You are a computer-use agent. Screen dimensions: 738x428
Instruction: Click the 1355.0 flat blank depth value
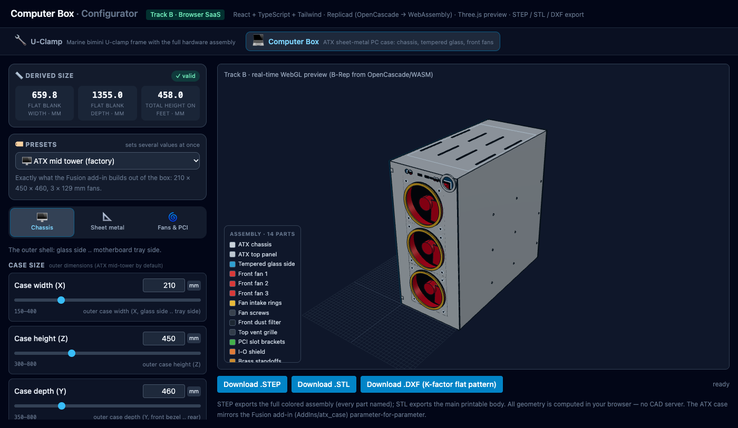(108, 95)
